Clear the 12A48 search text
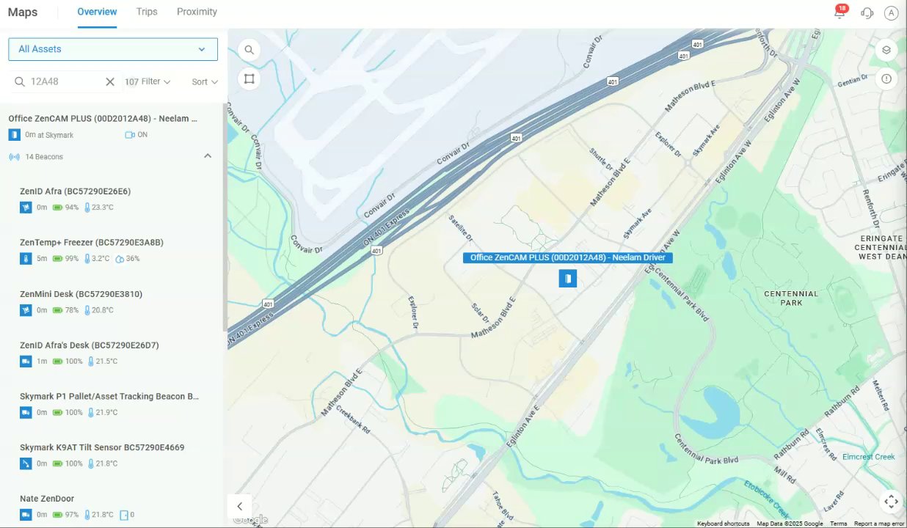907x528 pixels. (110, 81)
